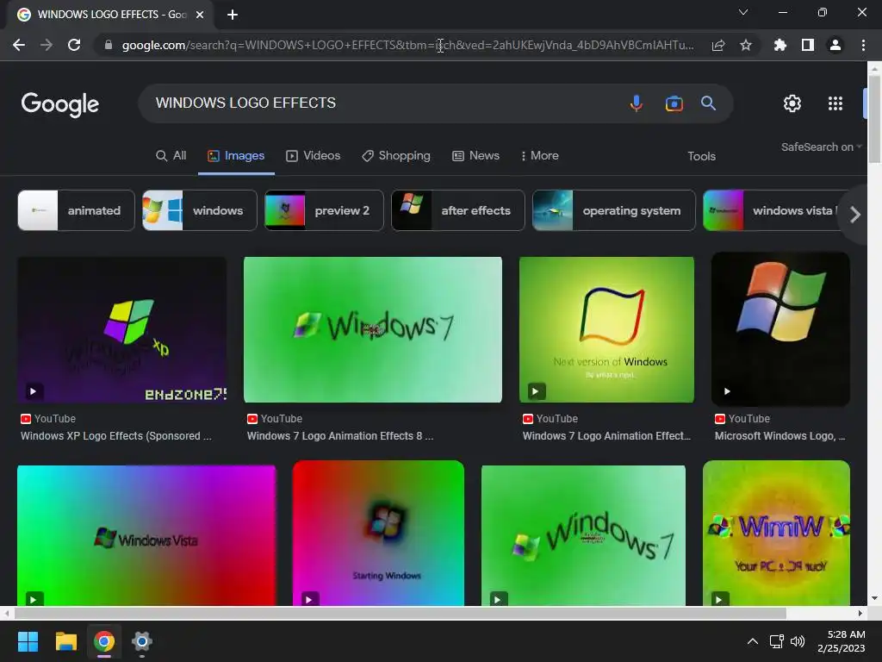Open the Chrome profile avatar
882x662 pixels.
click(x=835, y=45)
